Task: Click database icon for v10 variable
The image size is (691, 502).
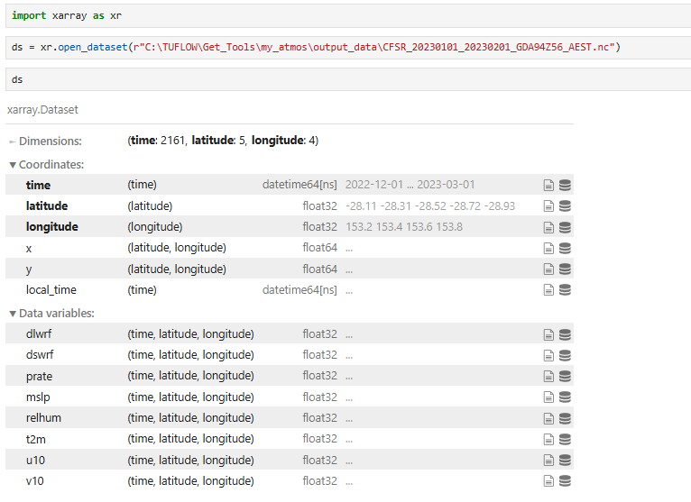Action: [566, 481]
